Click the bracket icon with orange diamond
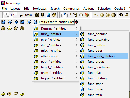Viewport: 130px width, 98px height. point(69,15)
